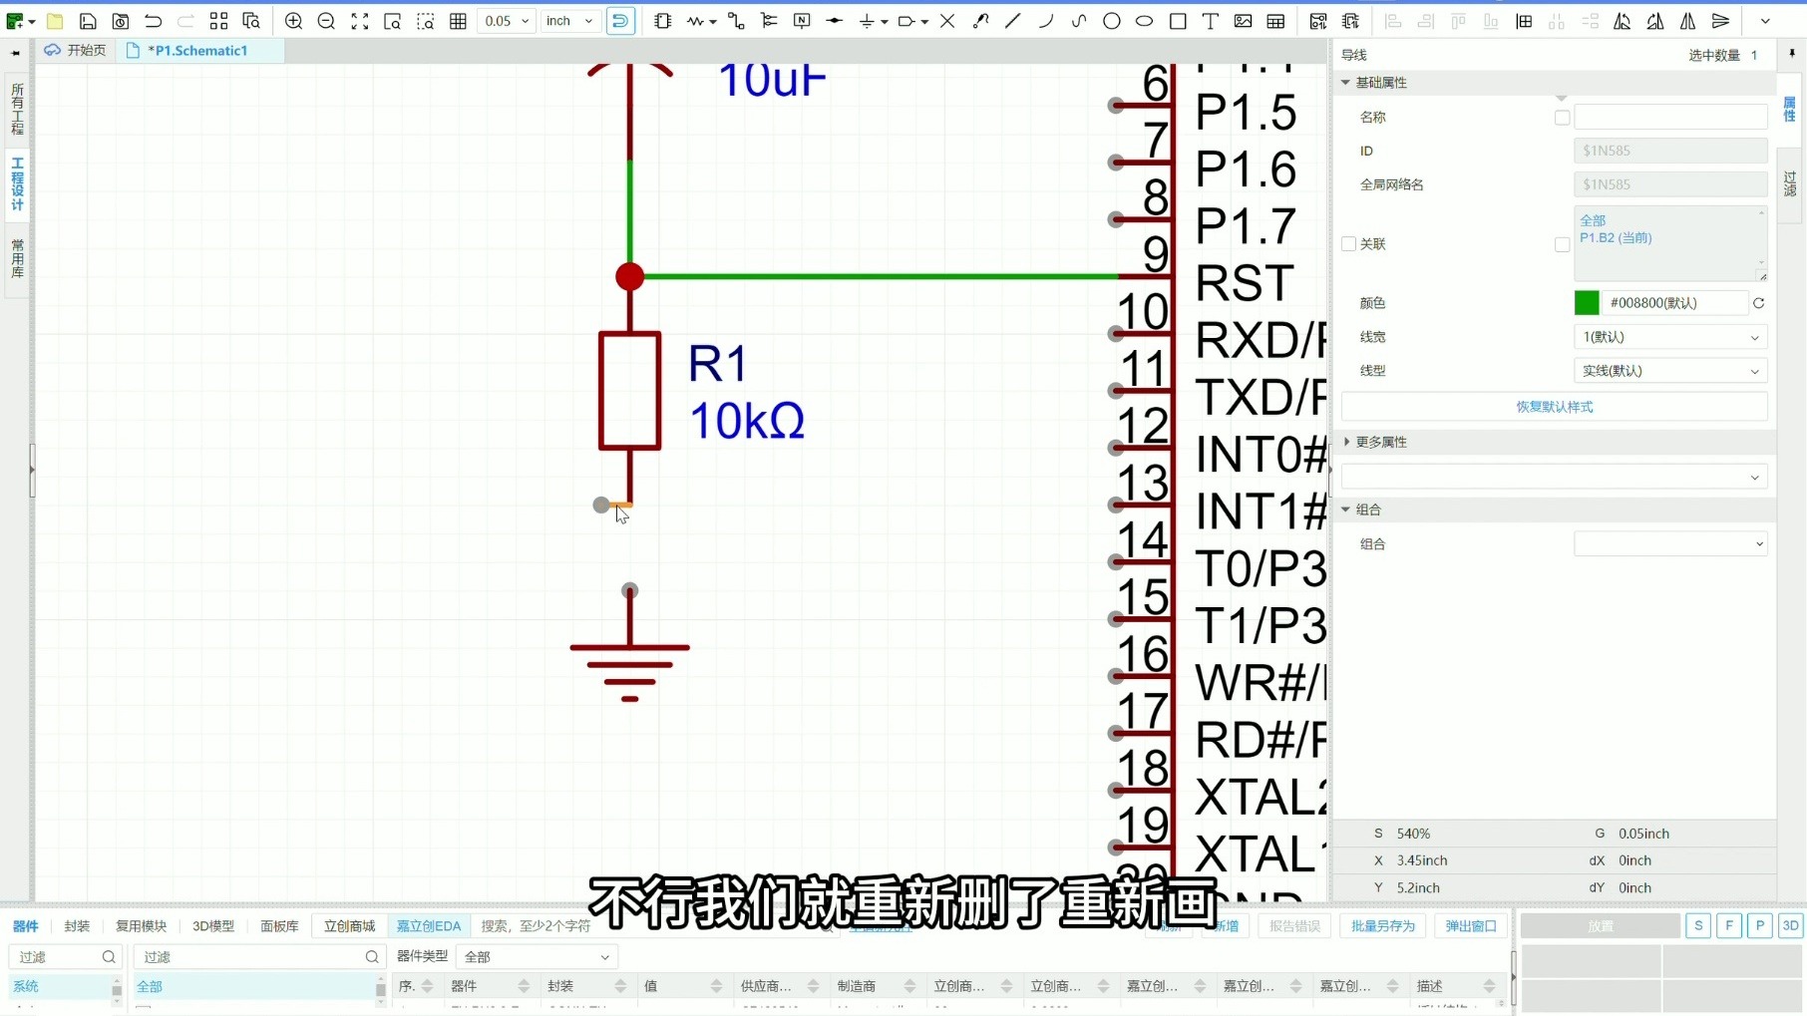Open the 面板库 tab

279,926
